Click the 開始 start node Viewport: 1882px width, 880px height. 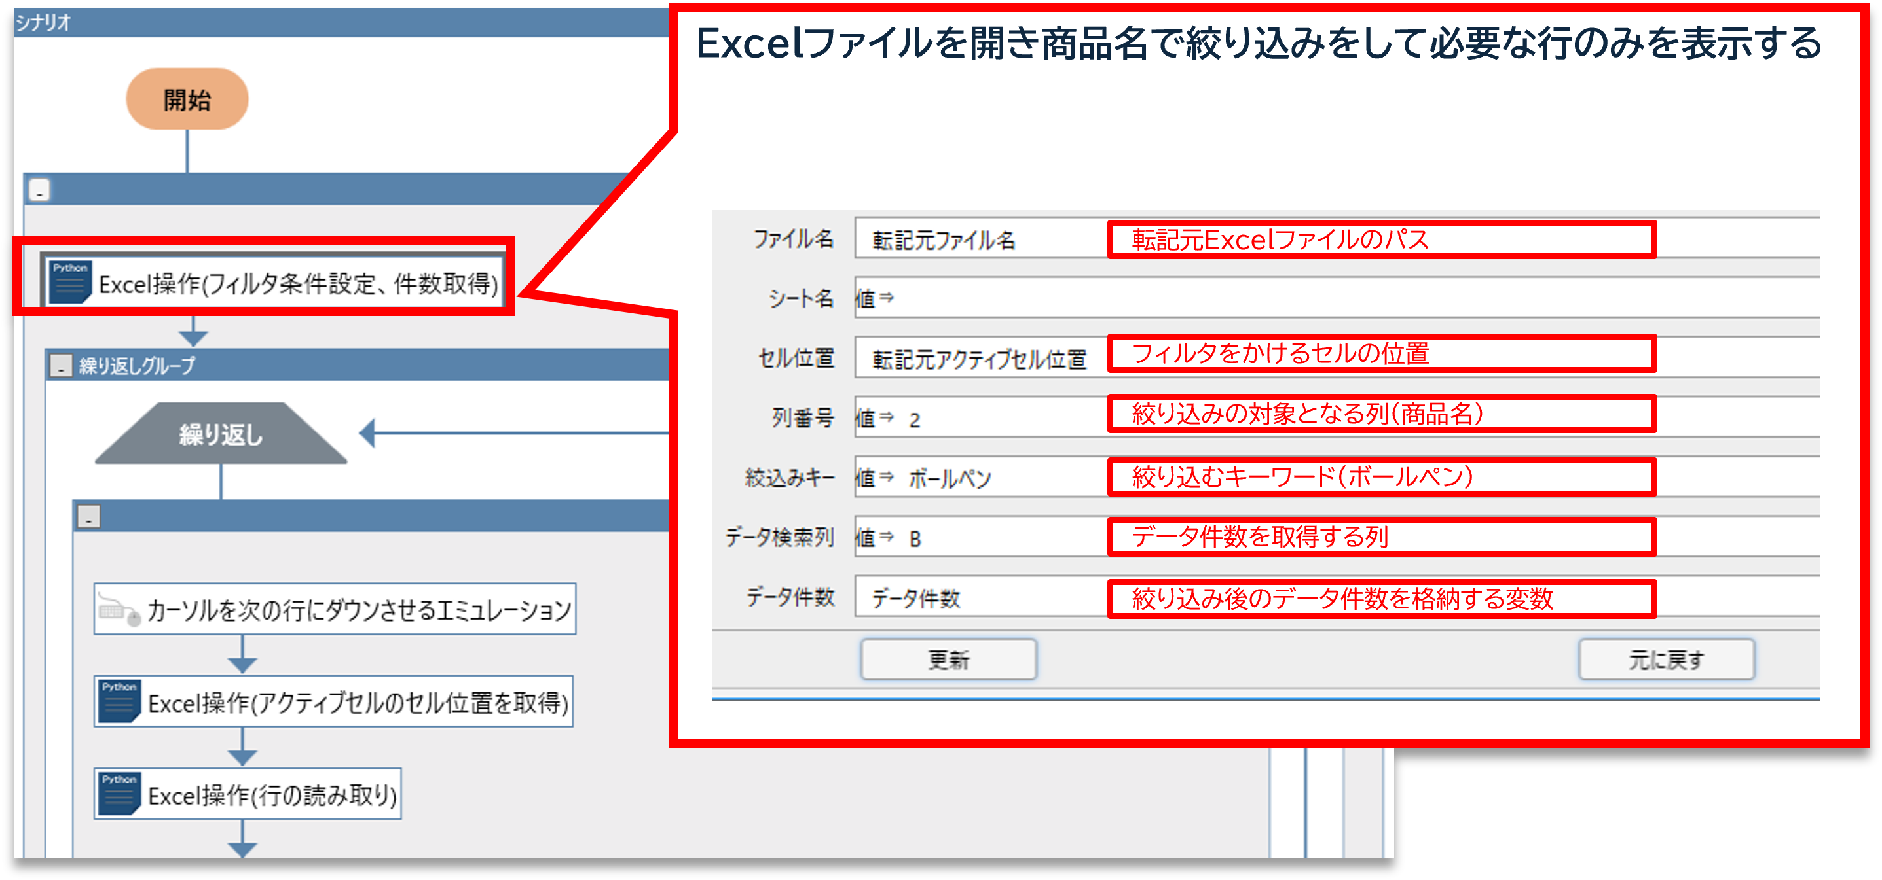coord(187,99)
